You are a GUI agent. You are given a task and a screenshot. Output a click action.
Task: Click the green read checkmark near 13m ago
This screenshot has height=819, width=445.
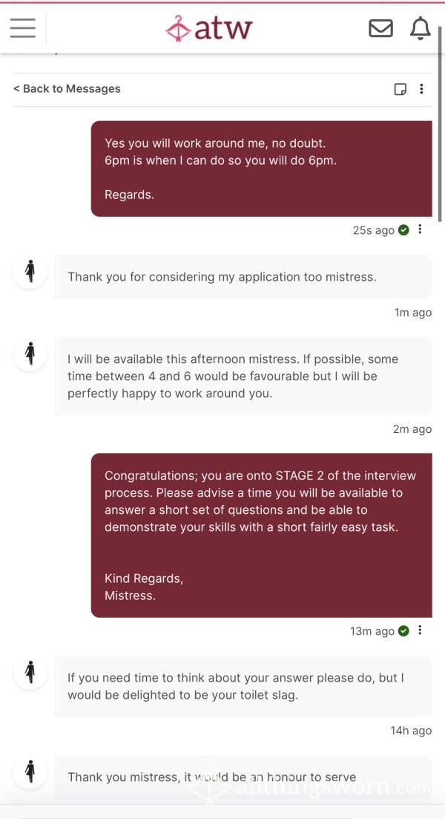click(403, 631)
